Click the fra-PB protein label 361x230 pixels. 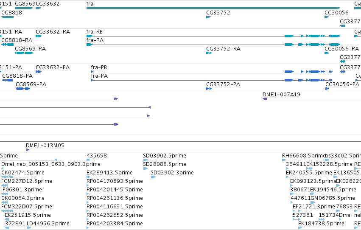pyautogui.click(x=99, y=67)
